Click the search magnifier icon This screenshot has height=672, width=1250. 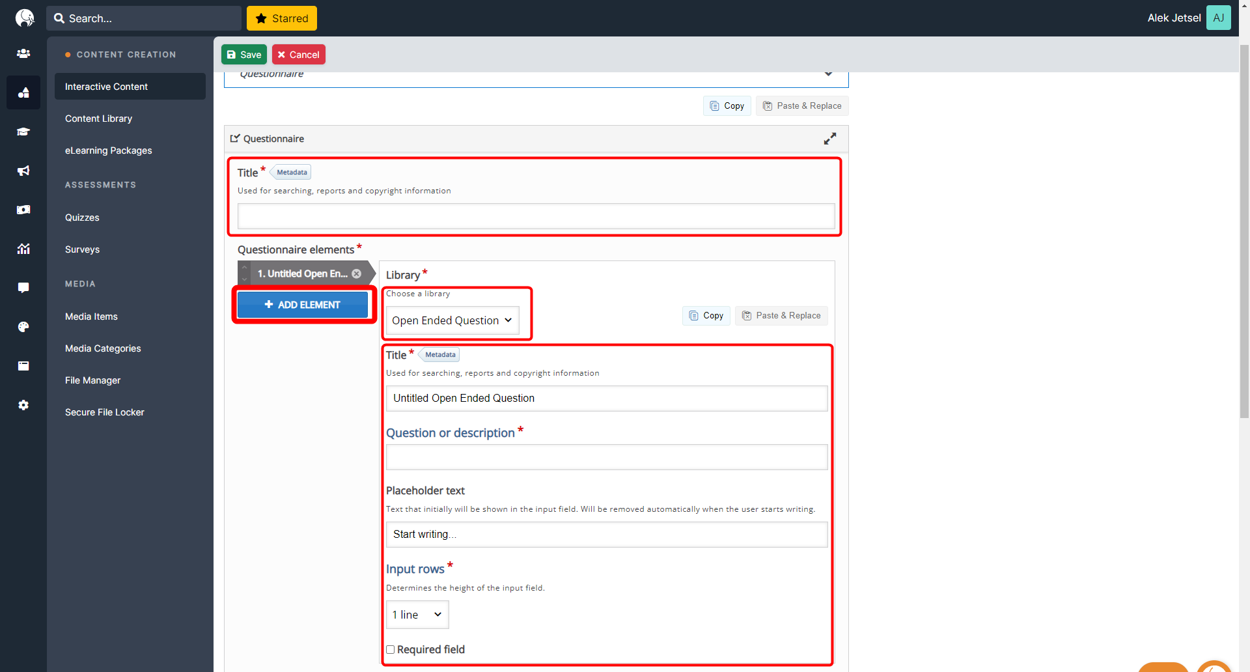click(59, 18)
